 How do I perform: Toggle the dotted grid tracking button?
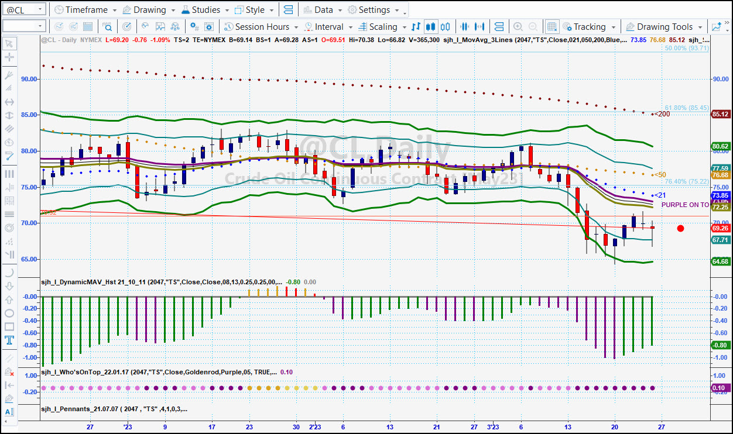552,27
